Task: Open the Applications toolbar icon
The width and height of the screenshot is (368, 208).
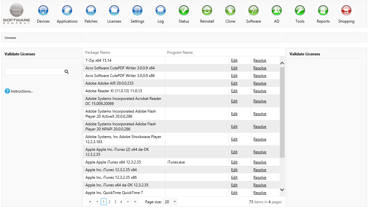Action: (x=67, y=11)
